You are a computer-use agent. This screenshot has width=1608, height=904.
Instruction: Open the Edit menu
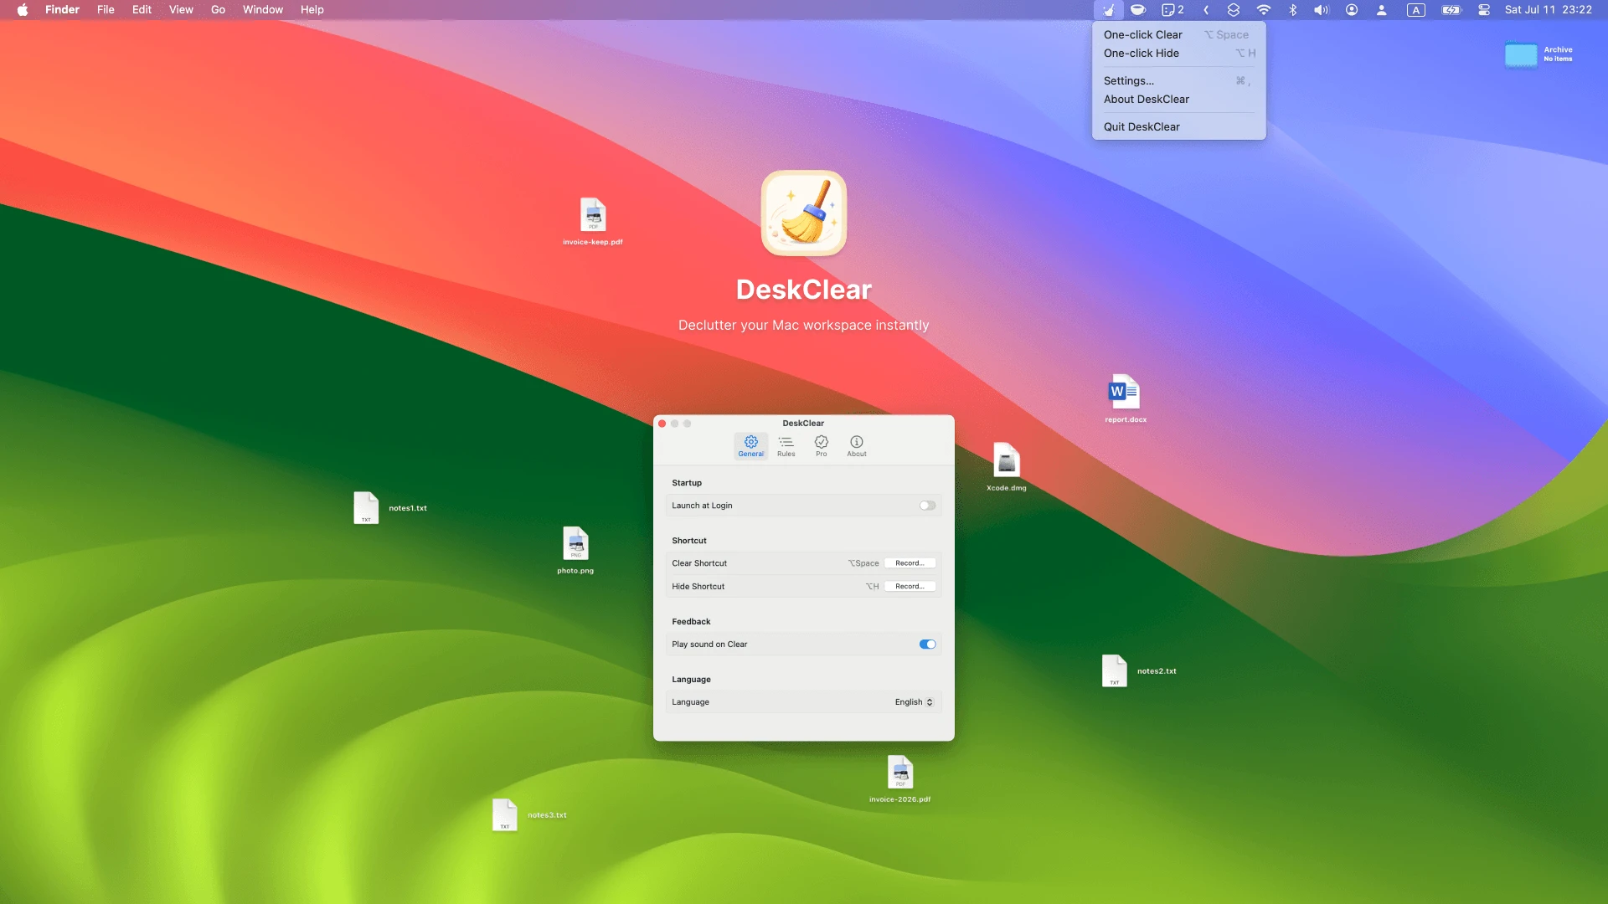click(142, 10)
